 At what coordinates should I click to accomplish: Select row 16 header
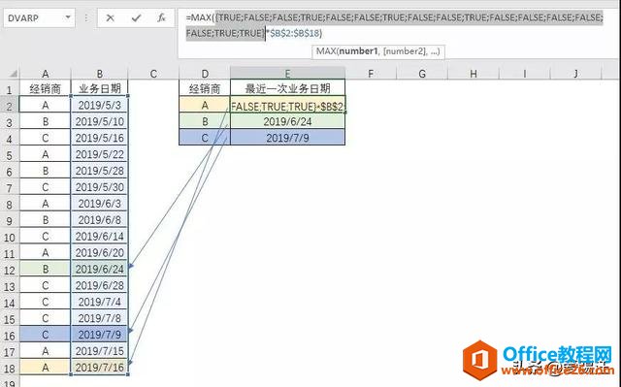coord(9,336)
